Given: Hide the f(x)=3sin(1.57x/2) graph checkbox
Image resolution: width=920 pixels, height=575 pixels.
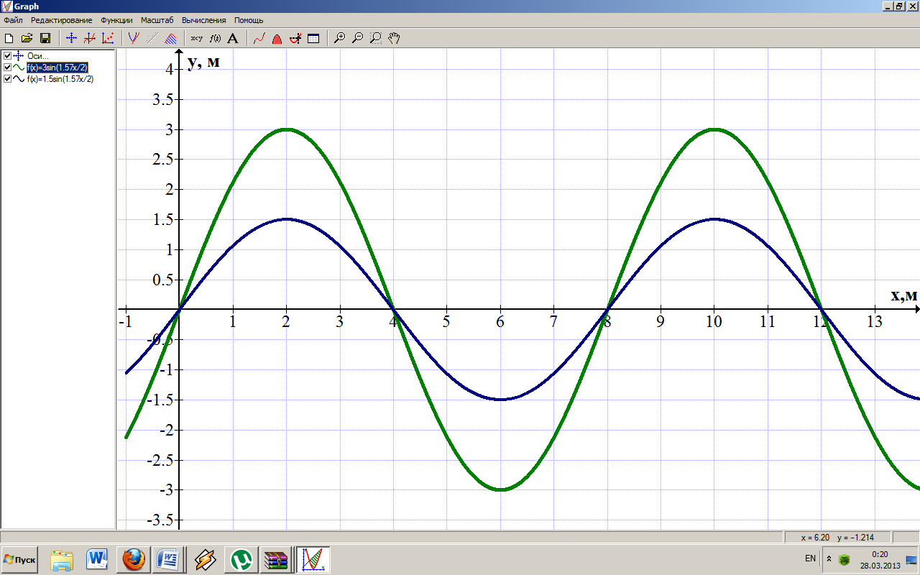Looking at the screenshot, I should click(8, 68).
